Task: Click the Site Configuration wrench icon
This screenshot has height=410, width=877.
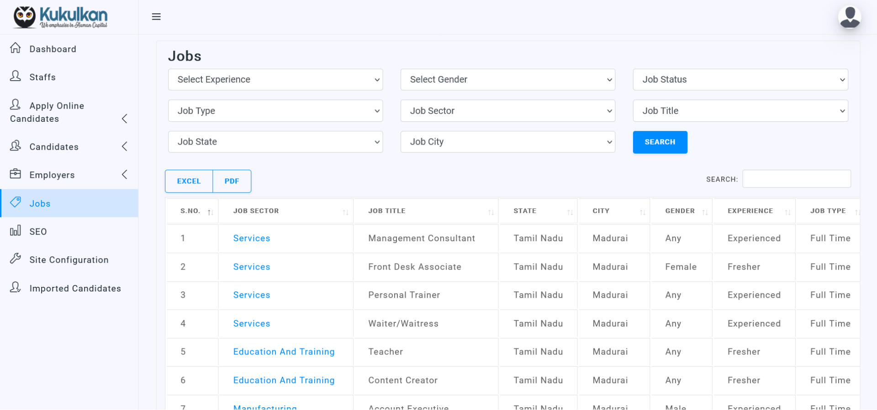Action: coord(16,259)
